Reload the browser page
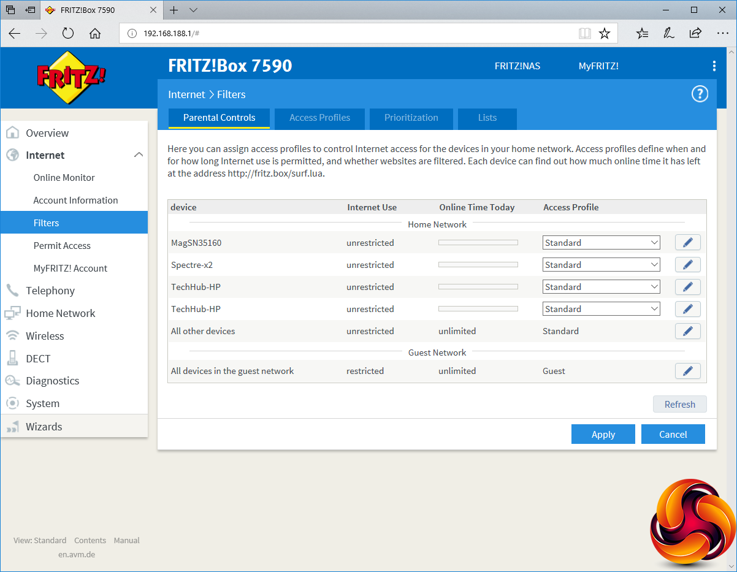This screenshot has width=737, height=572. [x=68, y=33]
